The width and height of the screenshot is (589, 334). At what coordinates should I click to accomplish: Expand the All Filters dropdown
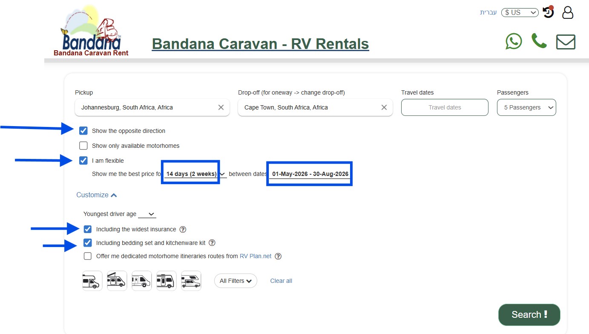click(236, 281)
